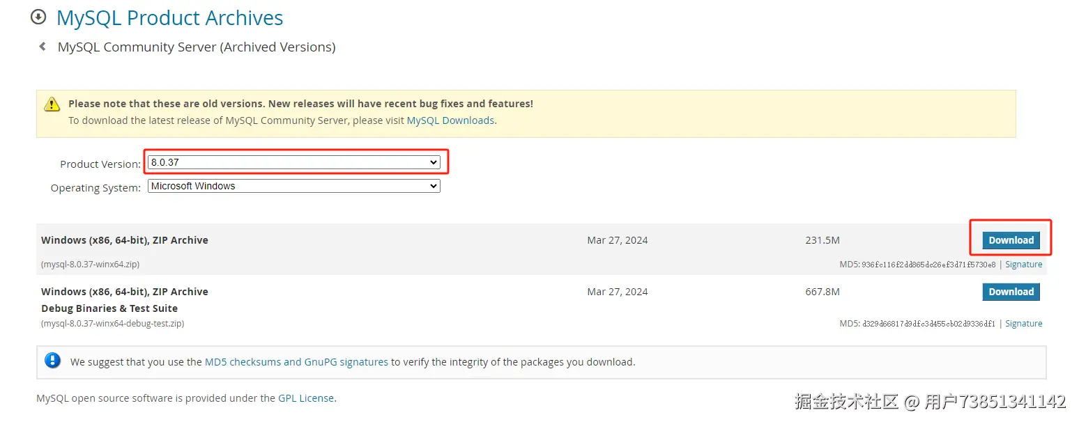Screen dimensions: 1079x424
Task: Click MySQL Community Server (Archived Versions) text
Action: [197, 47]
